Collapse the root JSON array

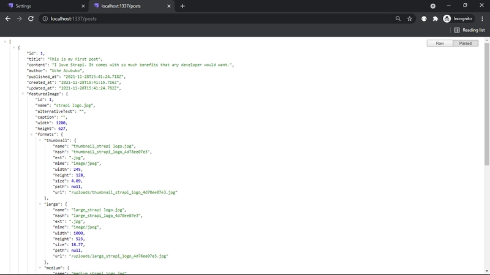click(x=5, y=42)
